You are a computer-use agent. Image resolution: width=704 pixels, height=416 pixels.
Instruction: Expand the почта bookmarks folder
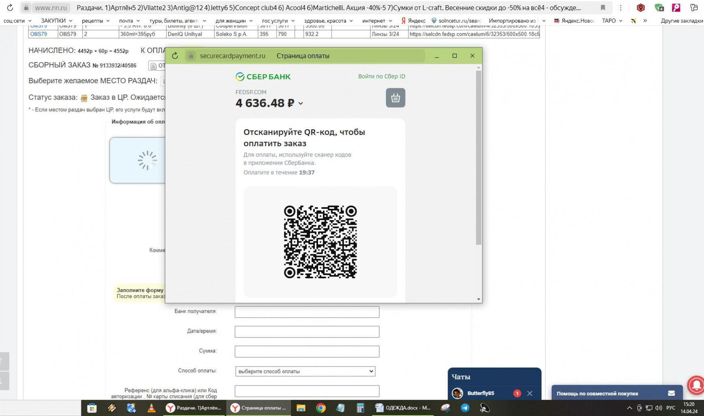(x=129, y=21)
